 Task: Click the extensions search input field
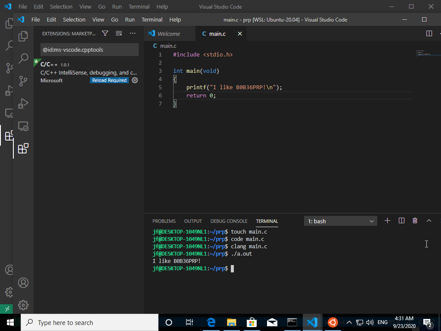(90, 50)
